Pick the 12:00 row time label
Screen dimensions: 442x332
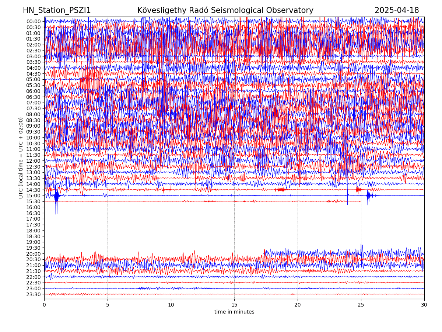(x=34, y=161)
